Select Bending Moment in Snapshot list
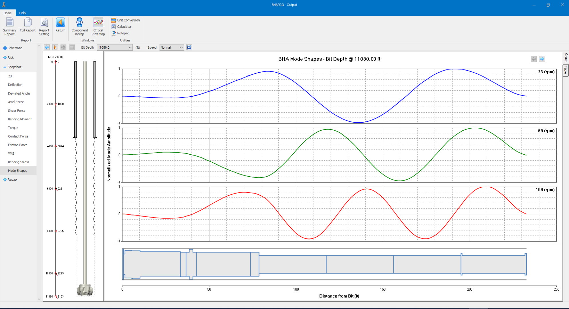The width and height of the screenshot is (569, 309). click(x=20, y=119)
